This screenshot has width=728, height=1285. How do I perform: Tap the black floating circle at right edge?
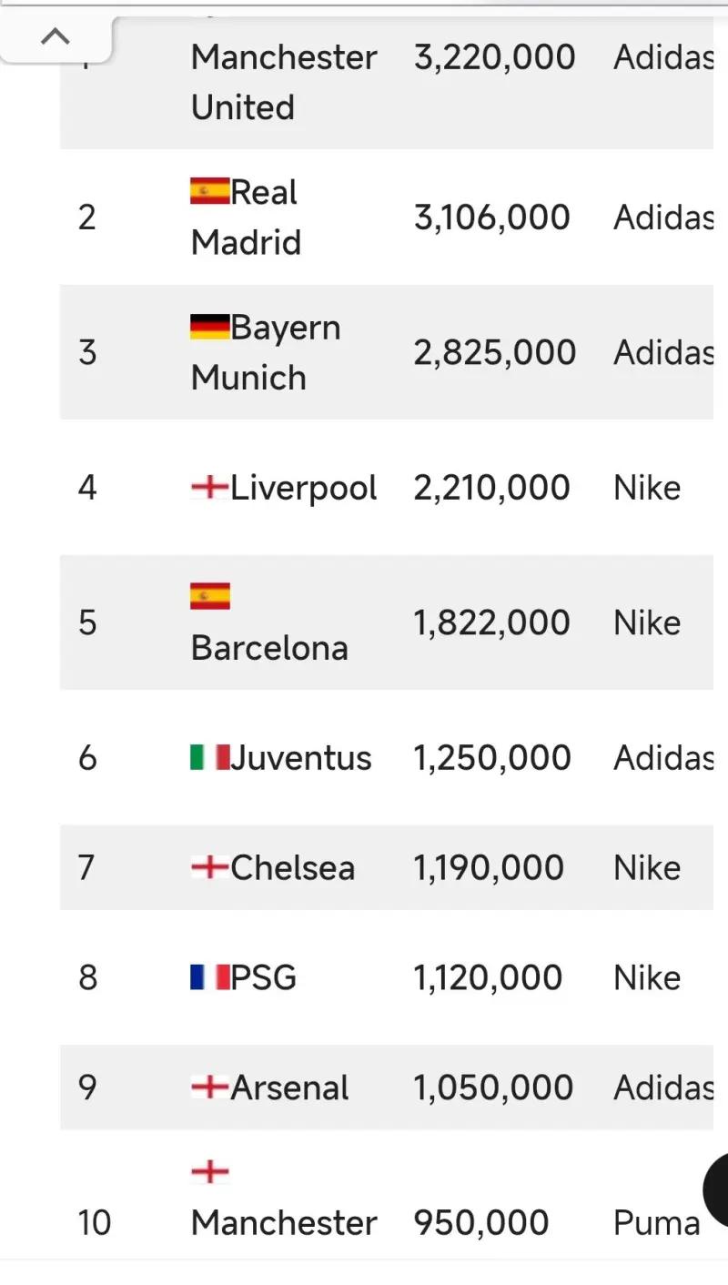click(717, 1189)
